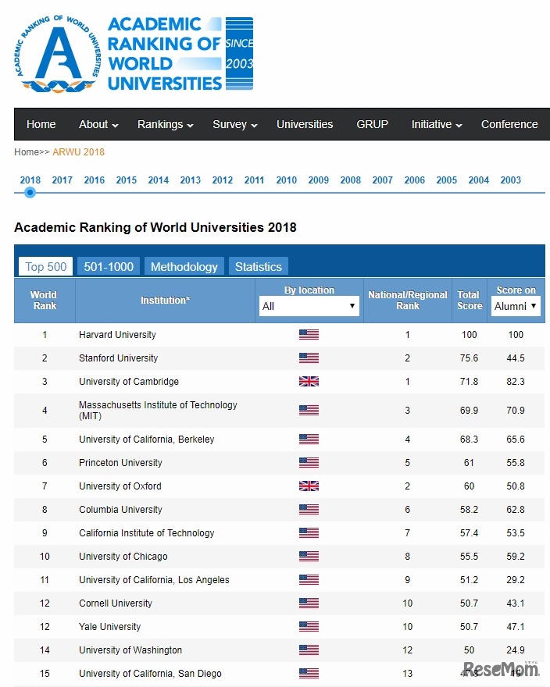
Task: Click Cambridge's alumni score 82.3
Action: pyautogui.click(x=516, y=382)
